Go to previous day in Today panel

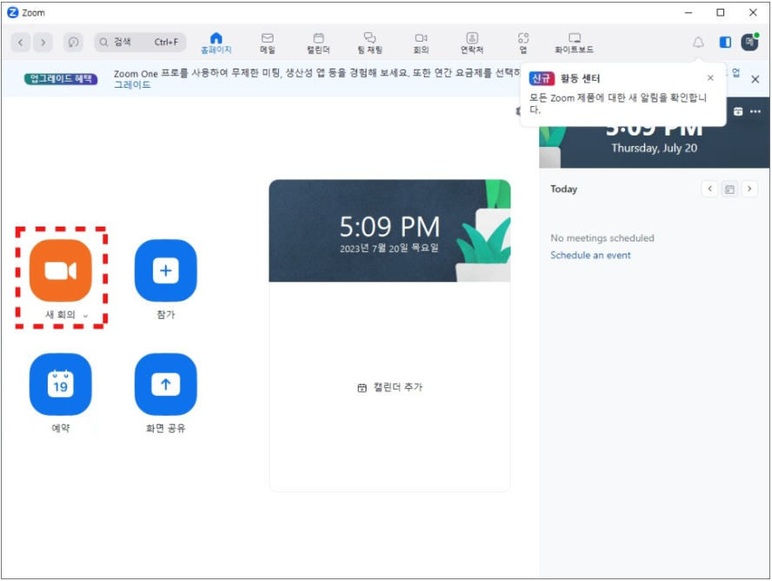click(709, 188)
